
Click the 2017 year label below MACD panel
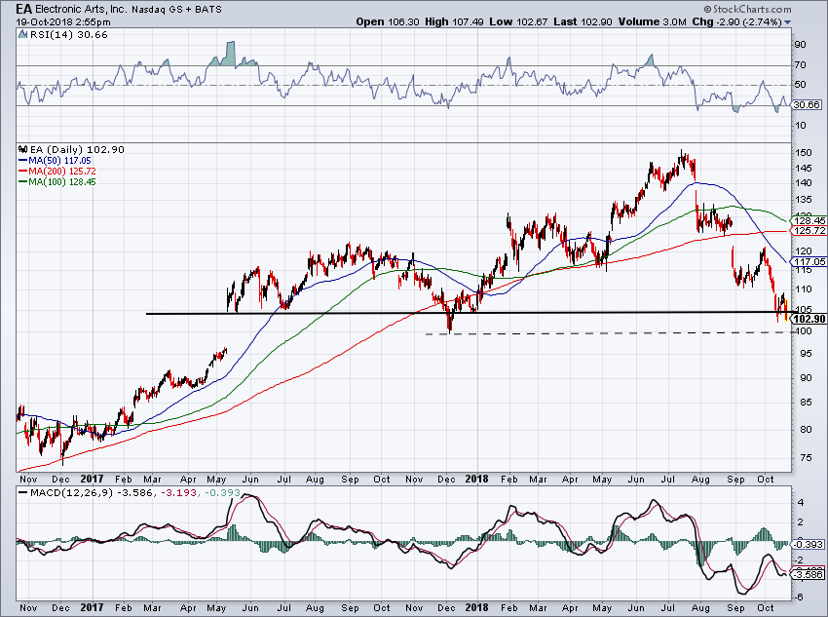[92, 607]
